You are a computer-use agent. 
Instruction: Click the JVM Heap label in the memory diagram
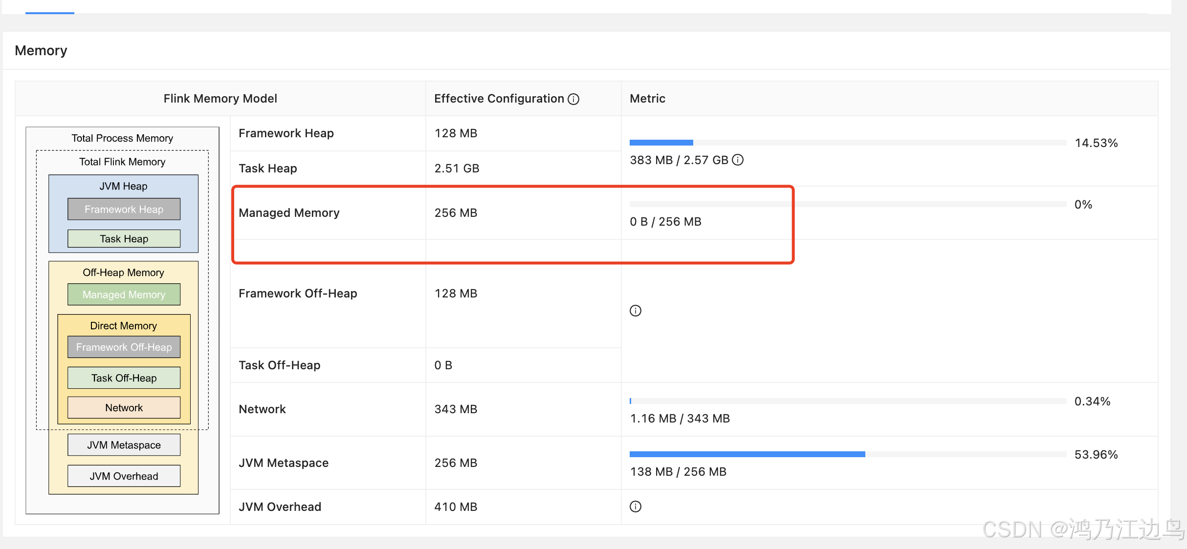[123, 186]
